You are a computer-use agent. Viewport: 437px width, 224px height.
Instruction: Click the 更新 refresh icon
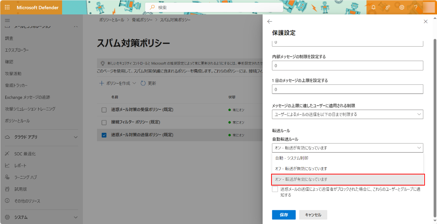coord(143,83)
